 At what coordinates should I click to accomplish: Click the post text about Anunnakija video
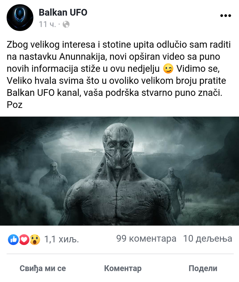[119, 75]
